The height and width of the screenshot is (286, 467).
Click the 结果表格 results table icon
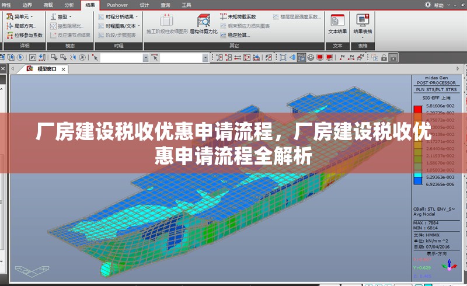pos(363,23)
